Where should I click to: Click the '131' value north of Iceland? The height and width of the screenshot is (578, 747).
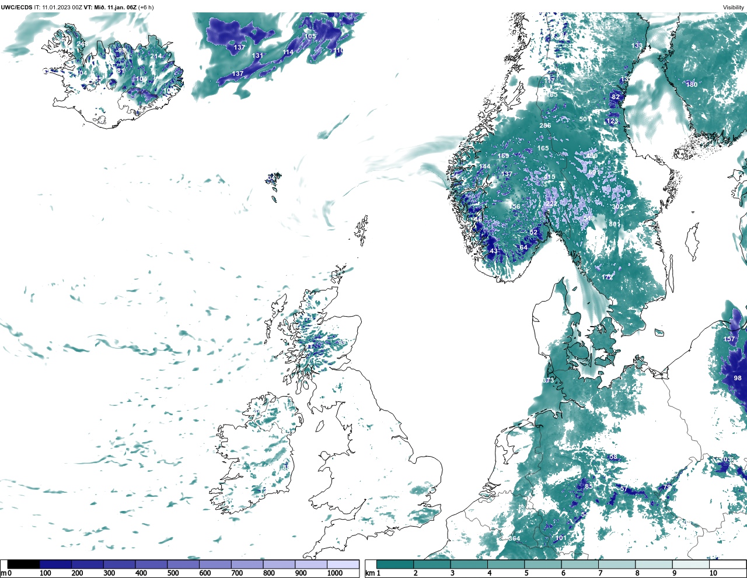point(258,56)
